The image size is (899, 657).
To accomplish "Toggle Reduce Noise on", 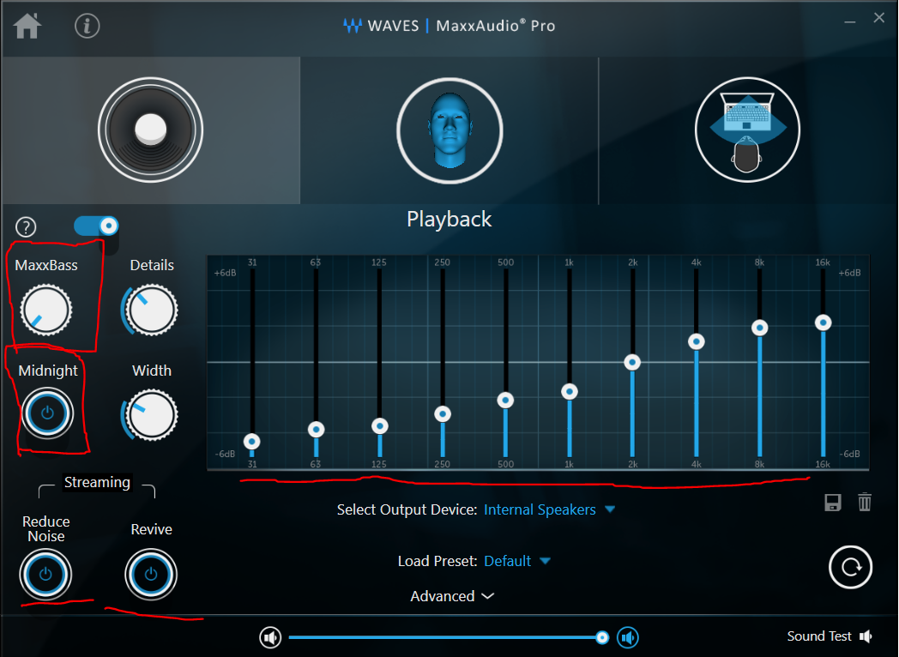I will [x=45, y=574].
